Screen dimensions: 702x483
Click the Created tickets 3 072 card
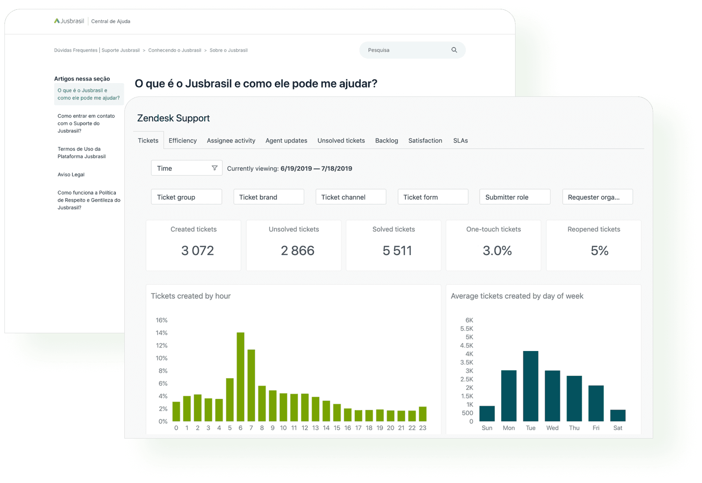(194, 245)
